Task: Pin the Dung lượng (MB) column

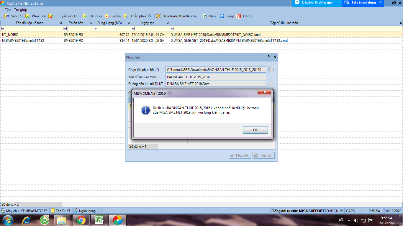Action: (x=128, y=23)
